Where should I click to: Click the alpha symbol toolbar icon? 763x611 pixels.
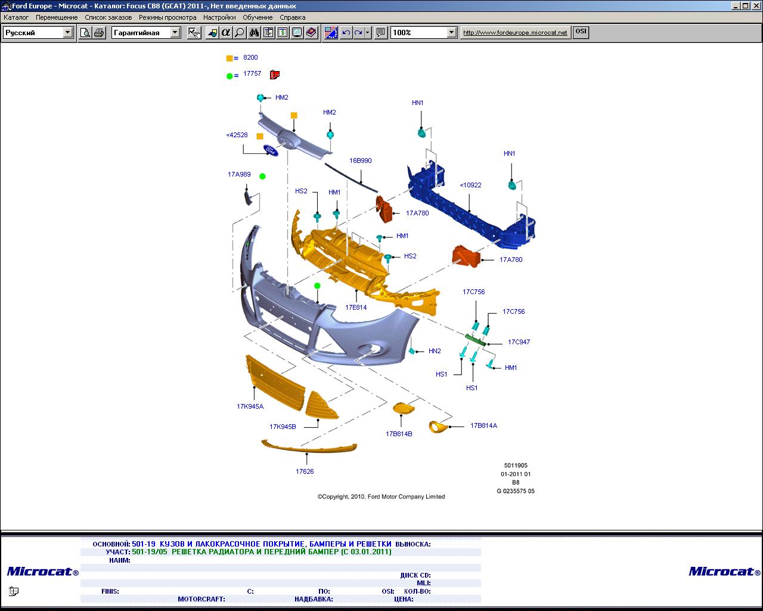click(225, 33)
